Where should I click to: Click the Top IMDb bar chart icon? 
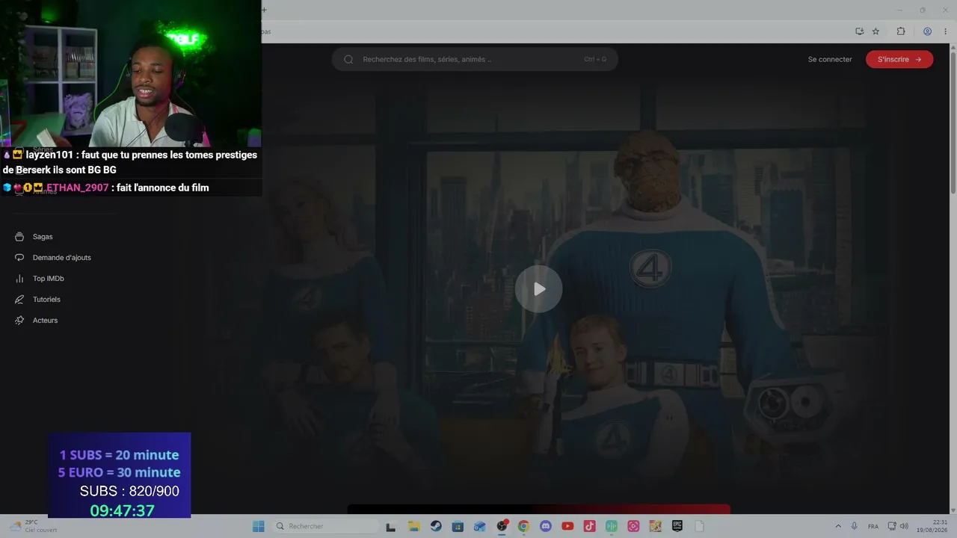click(19, 279)
